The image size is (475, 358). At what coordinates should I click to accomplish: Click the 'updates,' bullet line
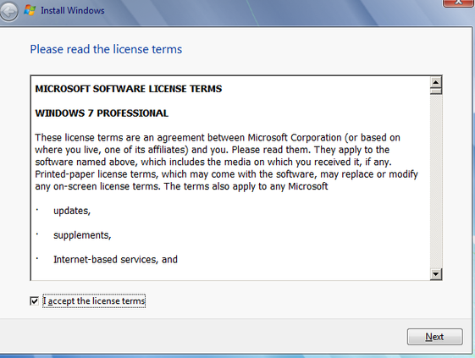tap(72, 211)
